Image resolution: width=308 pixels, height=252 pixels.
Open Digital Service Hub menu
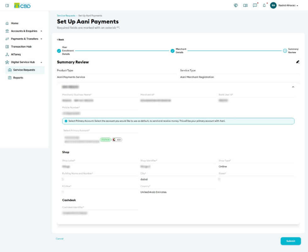click(x=23, y=62)
